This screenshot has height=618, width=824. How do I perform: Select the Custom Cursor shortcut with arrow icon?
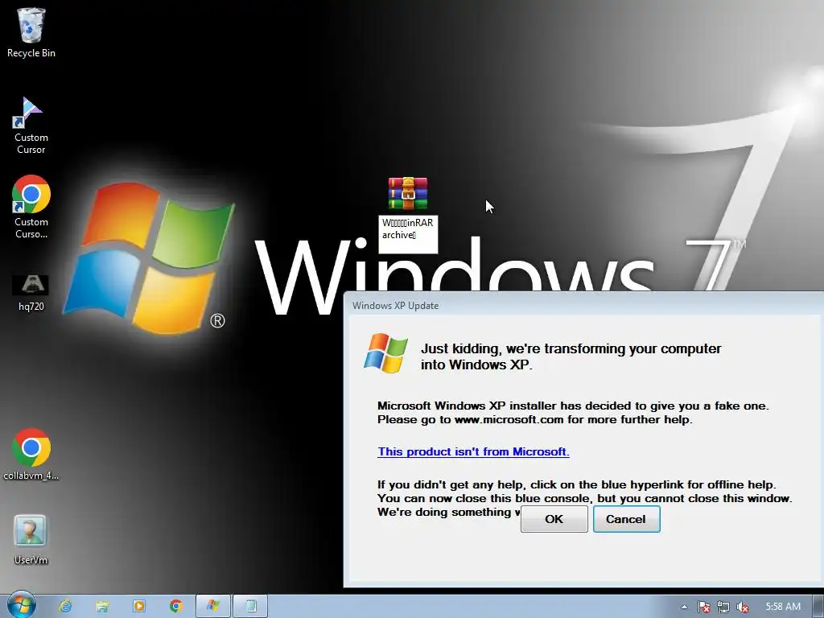(31, 126)
